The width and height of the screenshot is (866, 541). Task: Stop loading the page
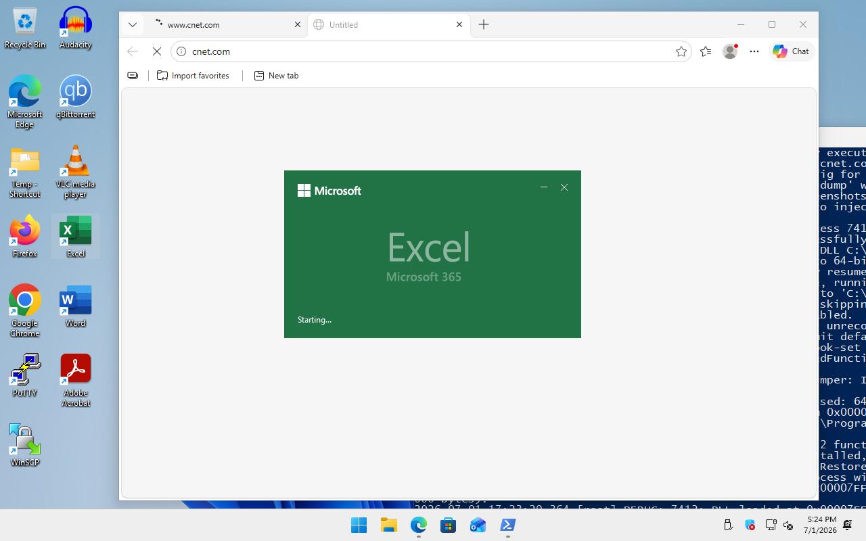pos(157,51)
